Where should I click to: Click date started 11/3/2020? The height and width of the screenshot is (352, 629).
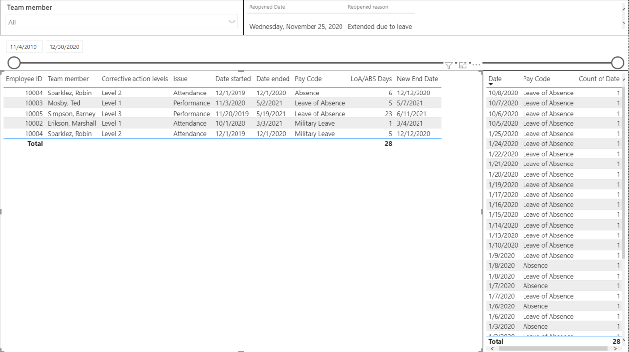pyautogui.click(x=230, y=103)
